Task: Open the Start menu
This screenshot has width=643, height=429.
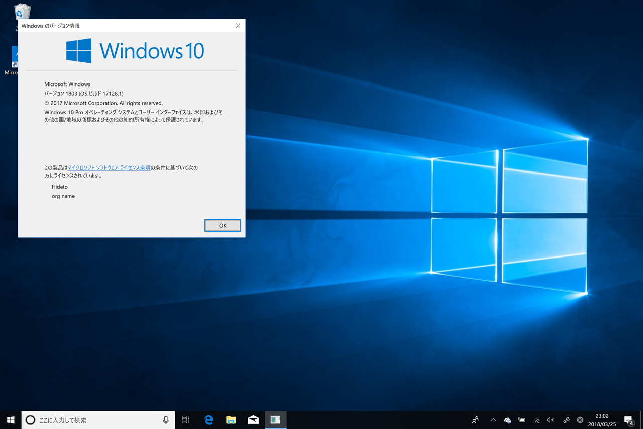Action: point(10,420)
